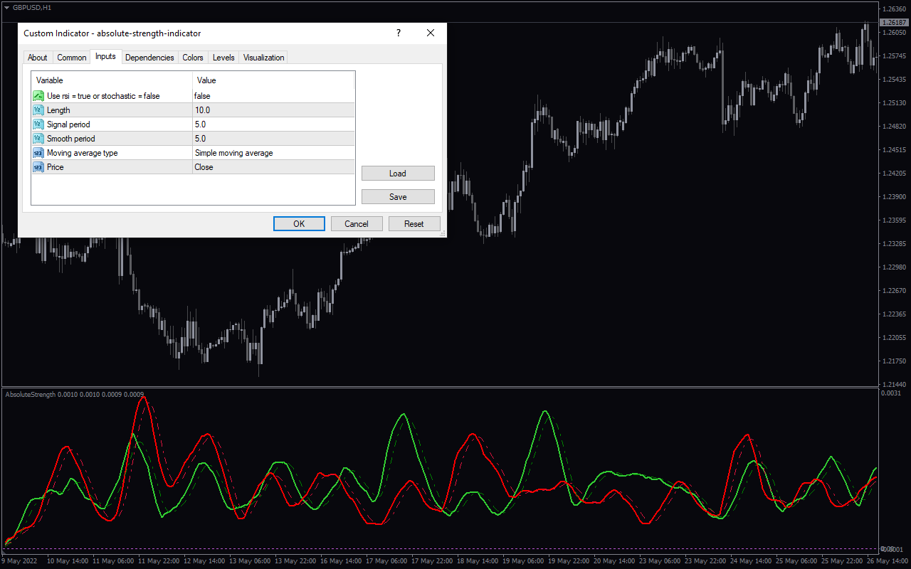Click the Moving average type enum icon
This screenshot has width=911, height=569.
38,153
